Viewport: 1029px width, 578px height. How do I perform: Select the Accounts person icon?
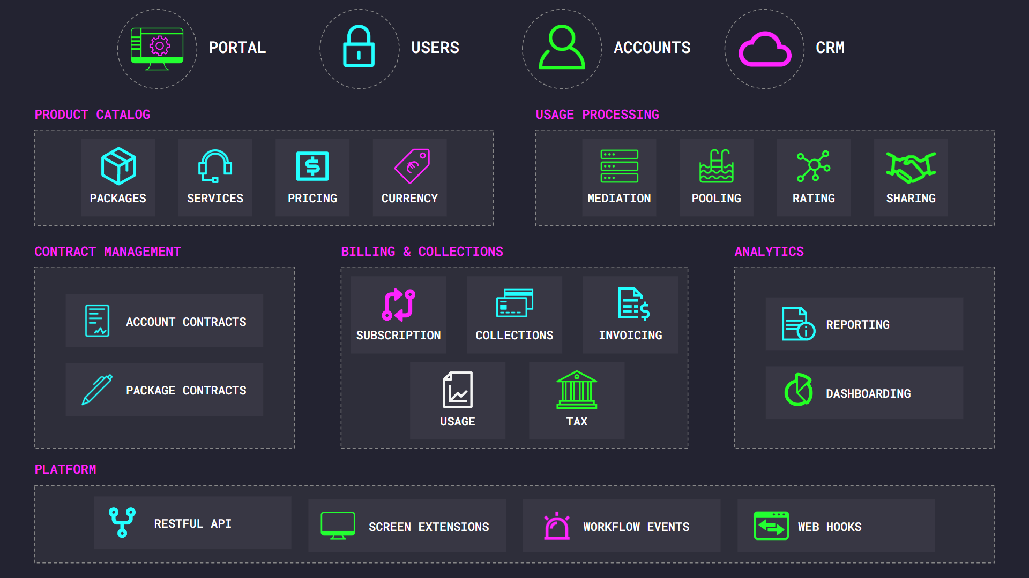tap(562, 48)
